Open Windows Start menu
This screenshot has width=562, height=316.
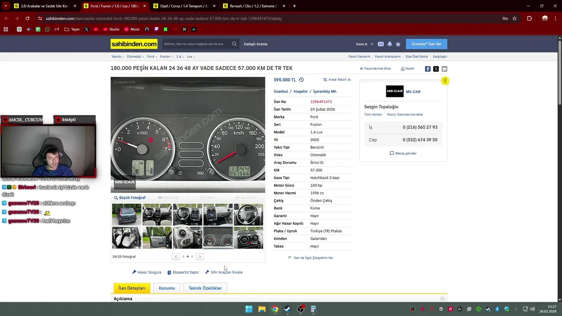(x=249, y=309)
